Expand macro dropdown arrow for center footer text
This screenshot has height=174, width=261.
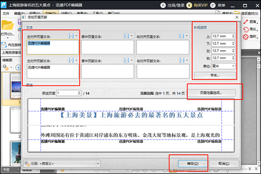click(x=131, y=60)
